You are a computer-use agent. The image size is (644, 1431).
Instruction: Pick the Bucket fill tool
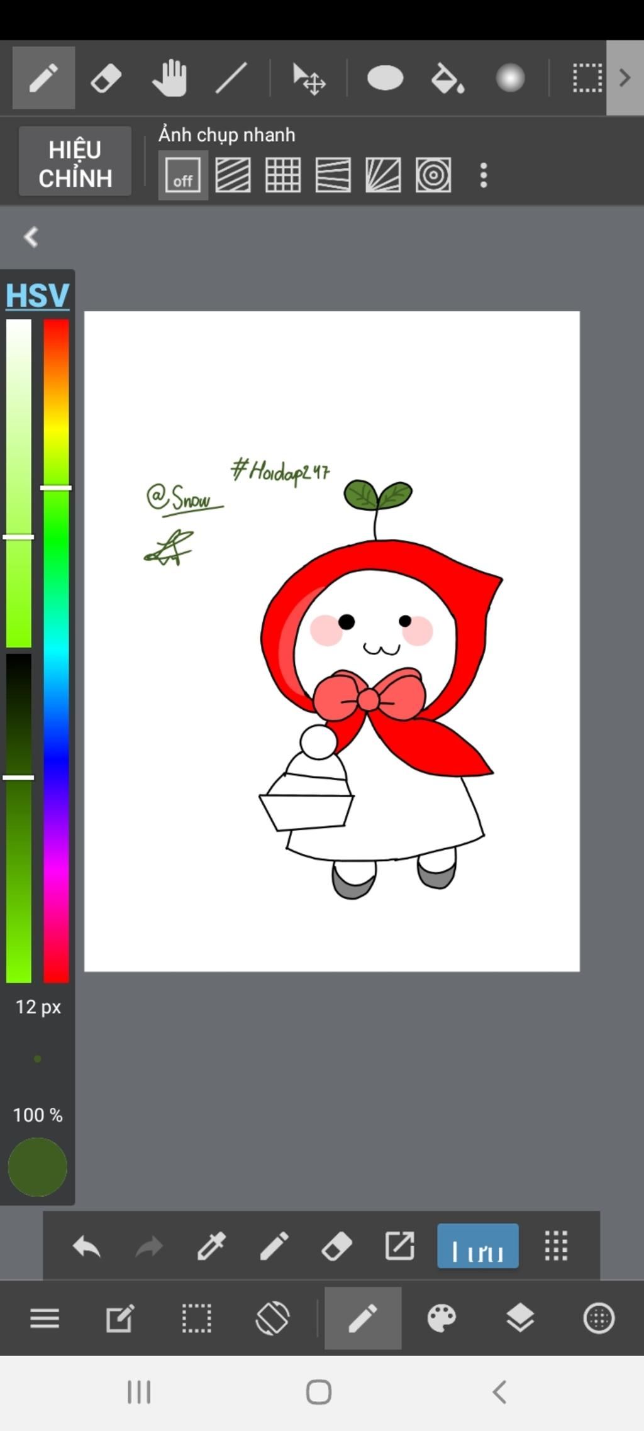[x=448, y=79]
